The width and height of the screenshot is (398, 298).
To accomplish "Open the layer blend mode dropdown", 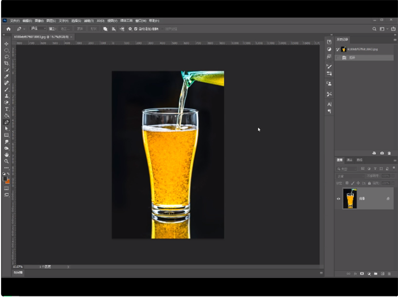I will [x=349, y=176].
